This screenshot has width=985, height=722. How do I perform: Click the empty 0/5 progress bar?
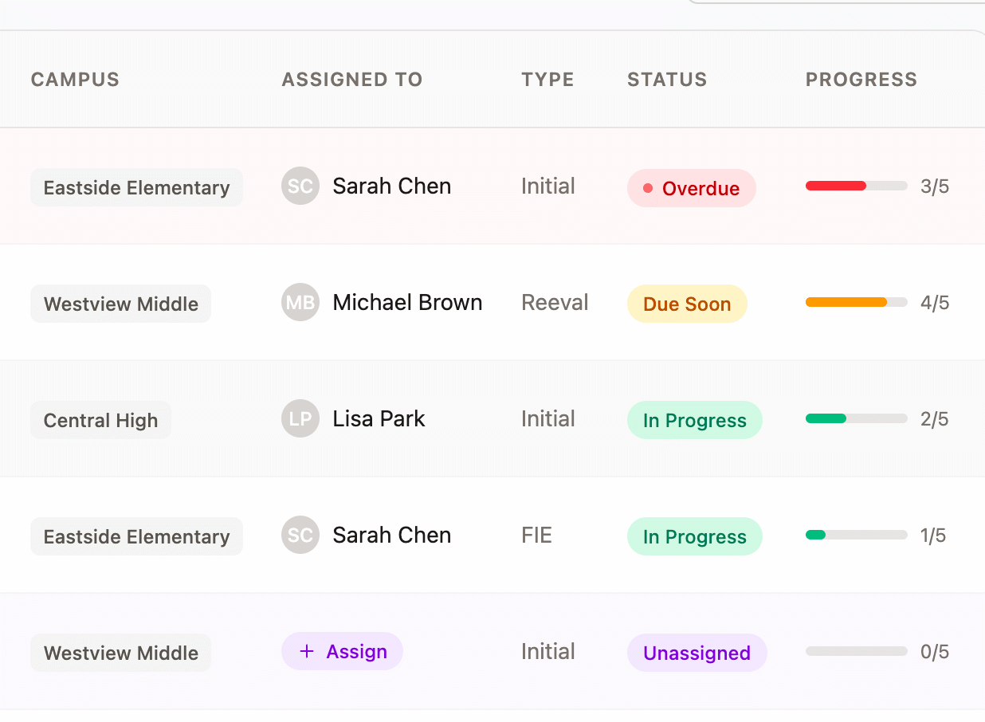(x=857, y=651)
